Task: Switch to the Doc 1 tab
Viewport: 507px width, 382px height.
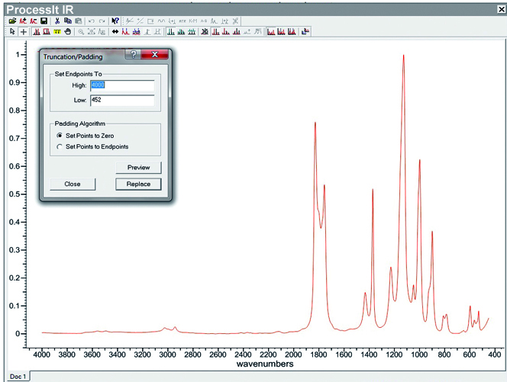Action: click(18, 377)
